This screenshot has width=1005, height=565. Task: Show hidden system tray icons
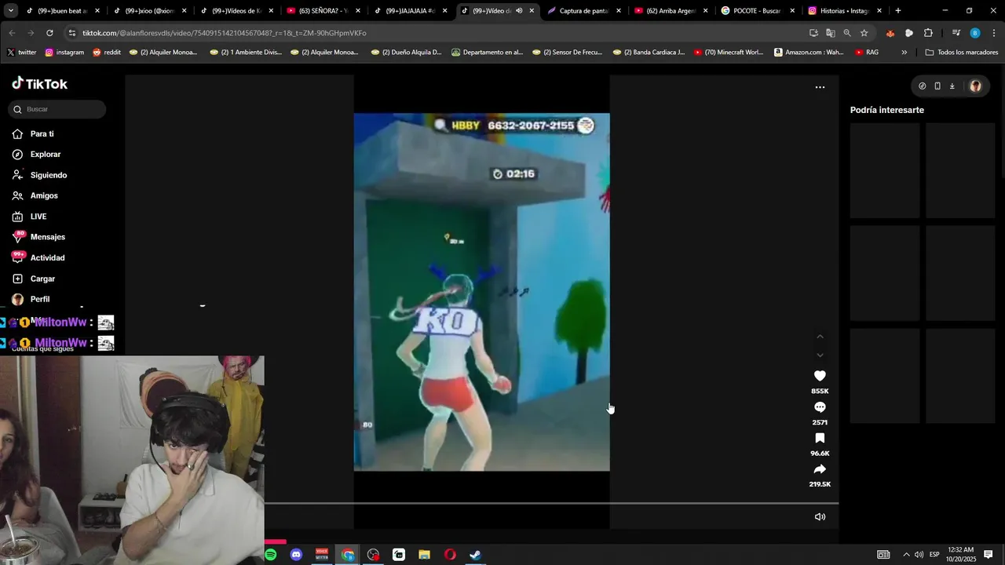(906, 555)
